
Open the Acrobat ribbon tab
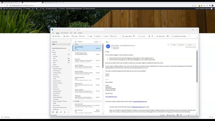pyautogui.click(x=80, y=33)
